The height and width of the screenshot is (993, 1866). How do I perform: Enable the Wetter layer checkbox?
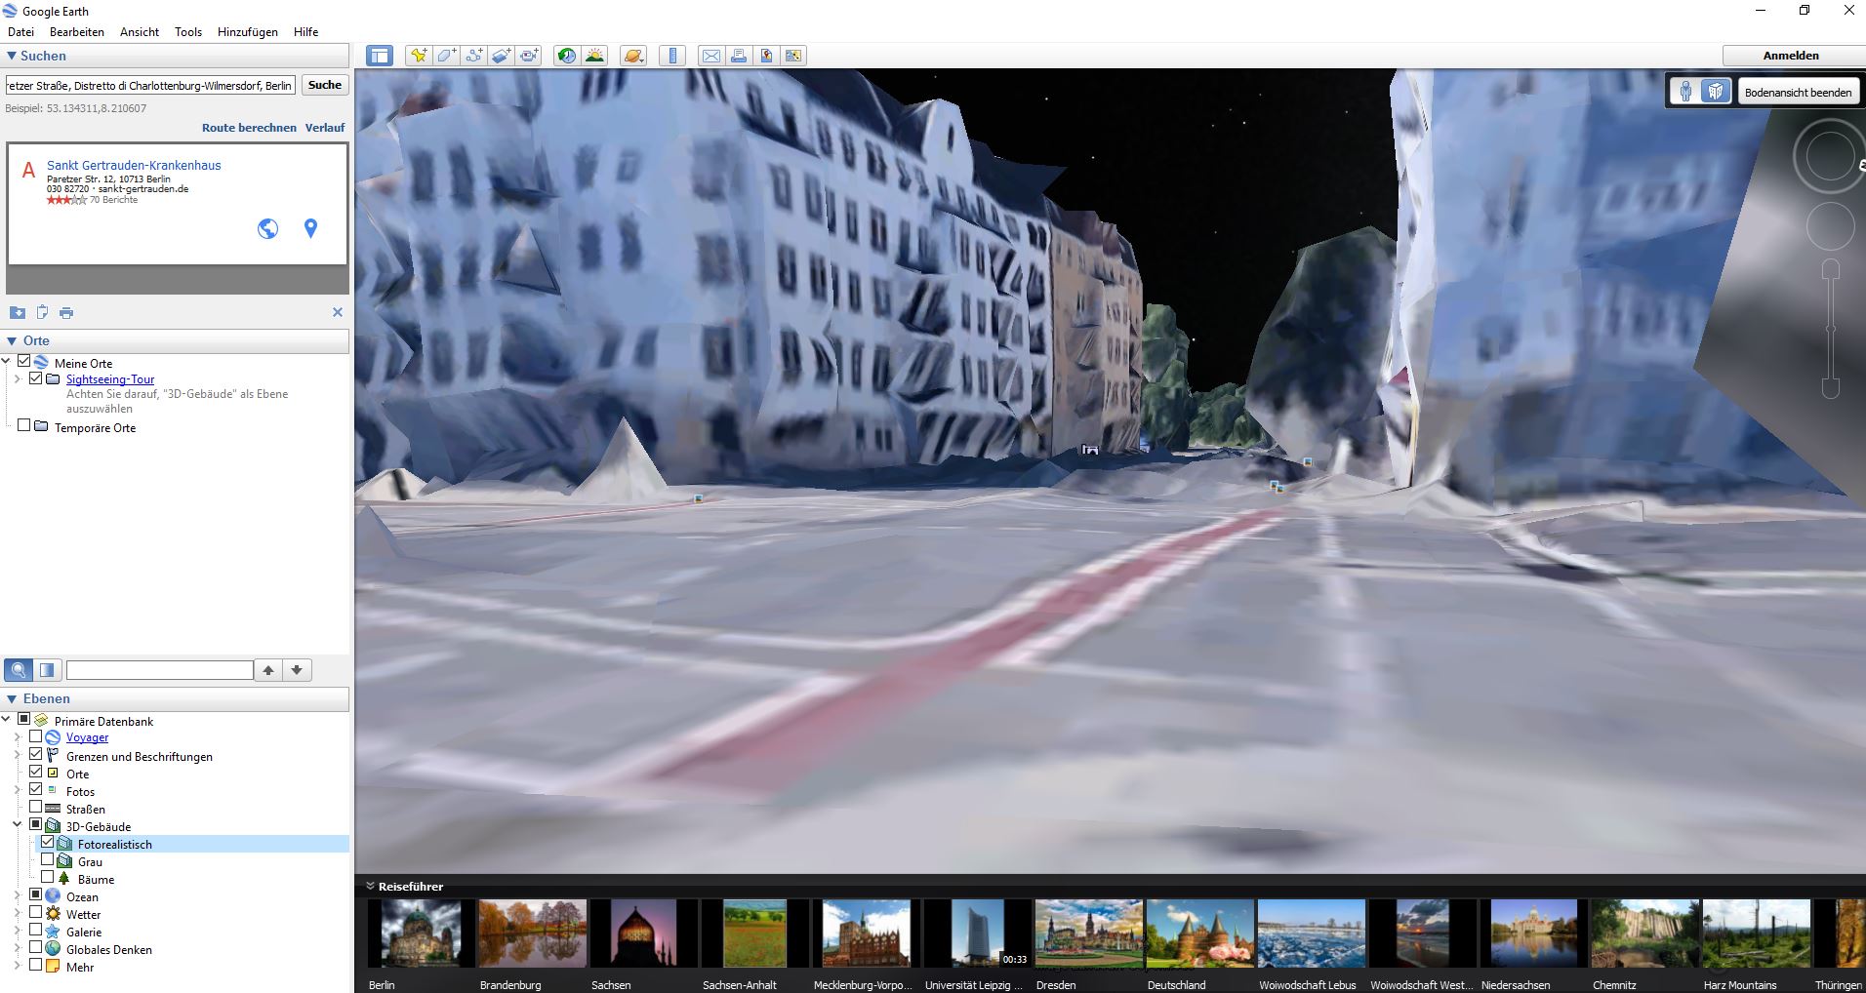[36, 912]
